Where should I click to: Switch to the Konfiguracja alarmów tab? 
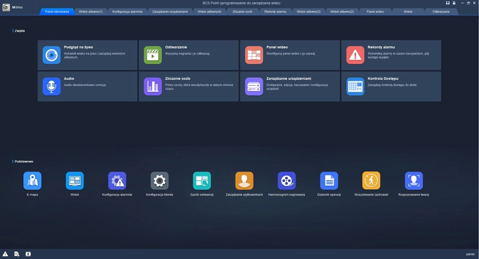tap(127, 12)
